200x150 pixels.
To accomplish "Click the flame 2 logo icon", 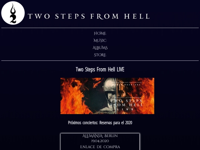I will point(13,13).
